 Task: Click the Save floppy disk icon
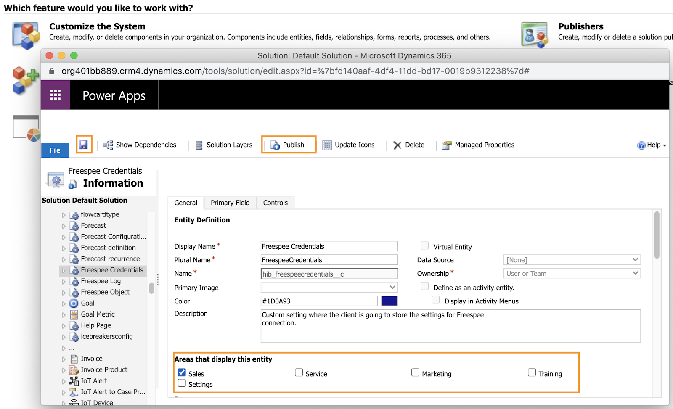coord(84,145)
